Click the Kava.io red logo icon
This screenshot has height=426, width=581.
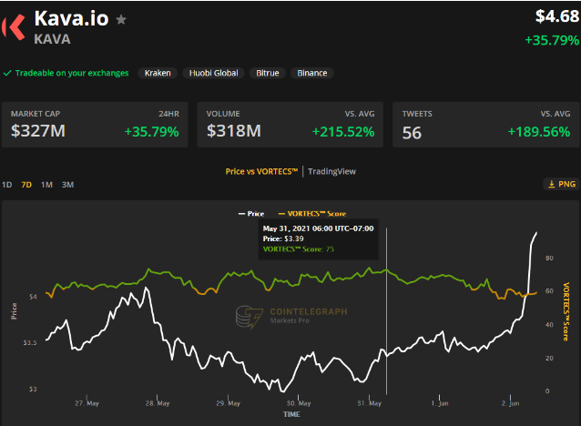(x=14, y=26)
